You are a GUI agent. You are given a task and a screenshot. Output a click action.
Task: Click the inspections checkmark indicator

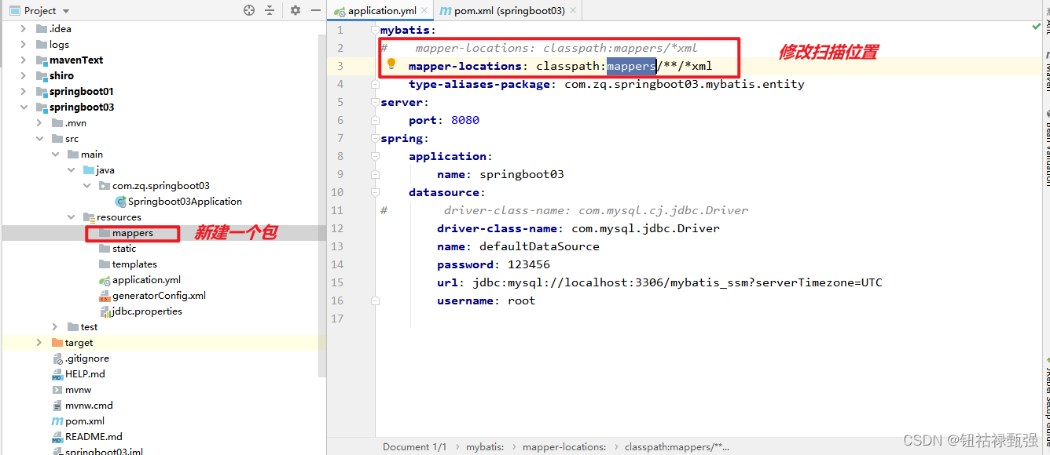(x=1036, y=26)
